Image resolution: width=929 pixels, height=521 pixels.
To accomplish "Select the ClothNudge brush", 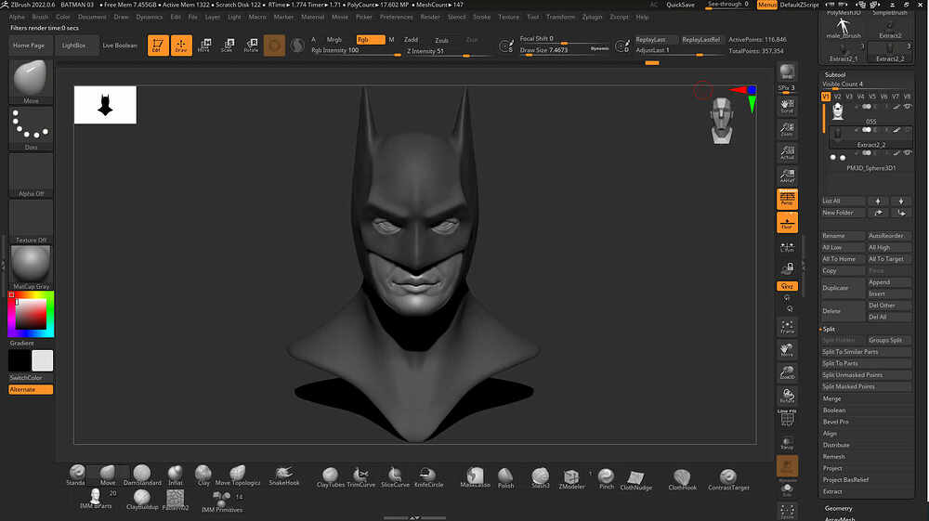I will pos(635,479).
